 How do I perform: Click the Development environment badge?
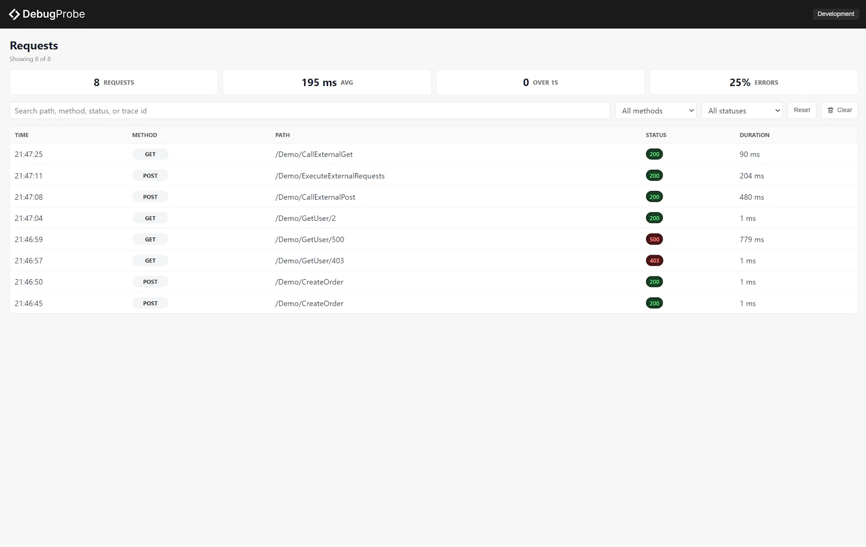tap(836, 14)
